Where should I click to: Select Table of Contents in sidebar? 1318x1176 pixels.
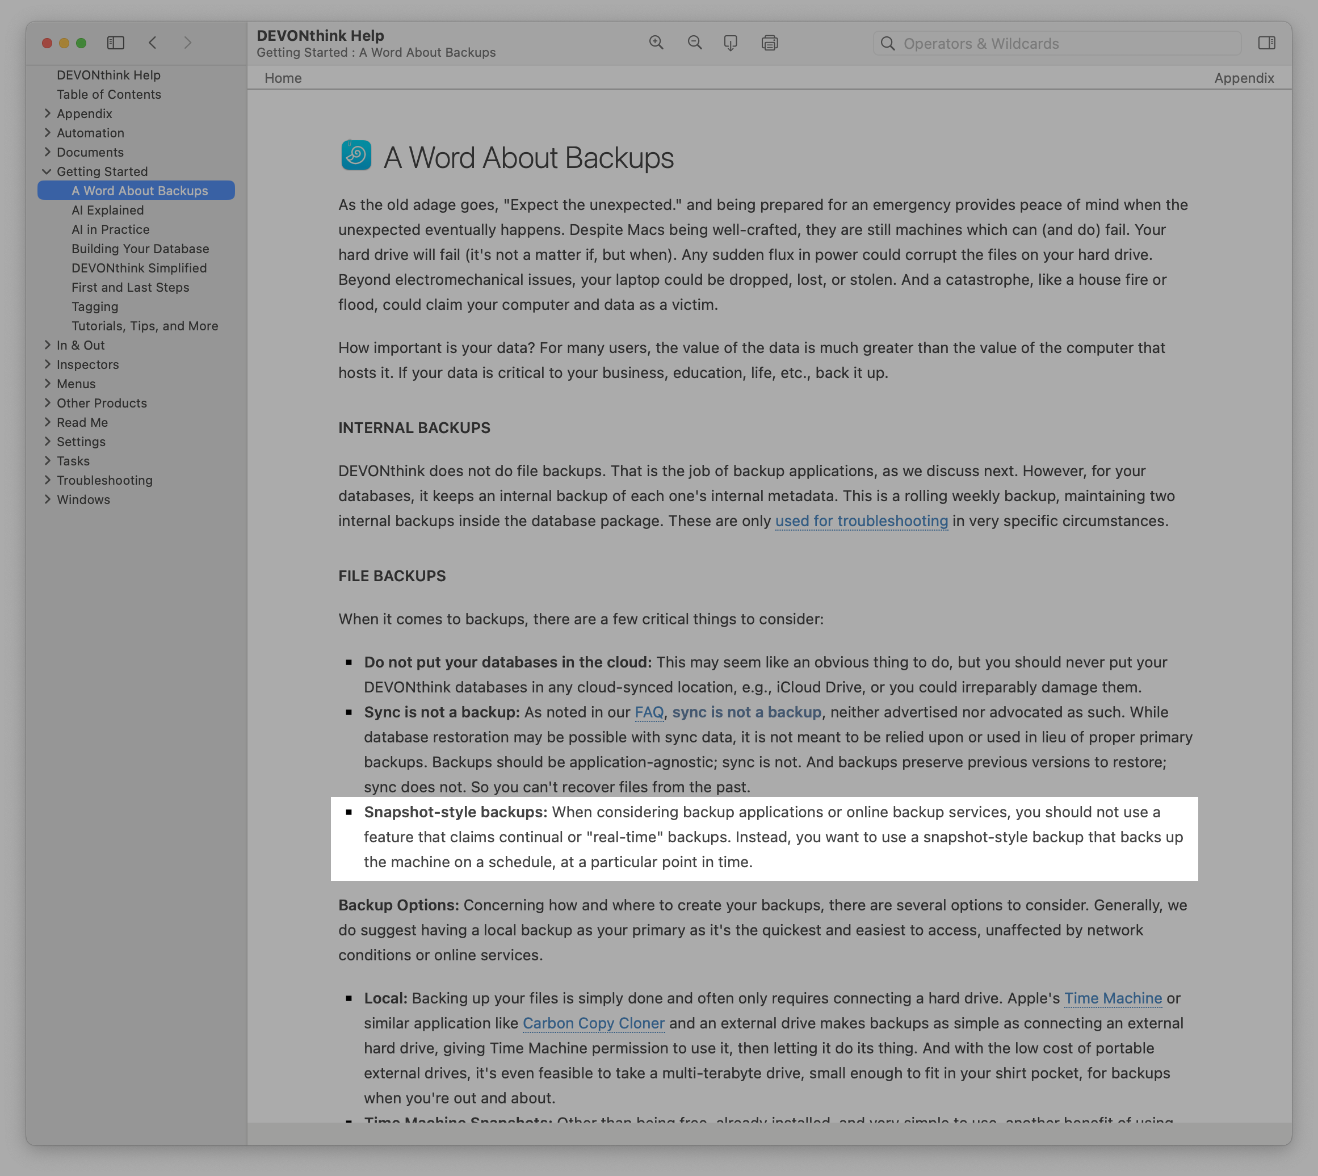108,94
